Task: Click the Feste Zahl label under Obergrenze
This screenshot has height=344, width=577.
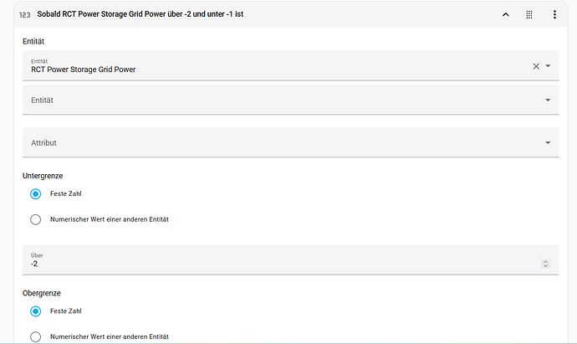Action: click(x=66, y=311)
